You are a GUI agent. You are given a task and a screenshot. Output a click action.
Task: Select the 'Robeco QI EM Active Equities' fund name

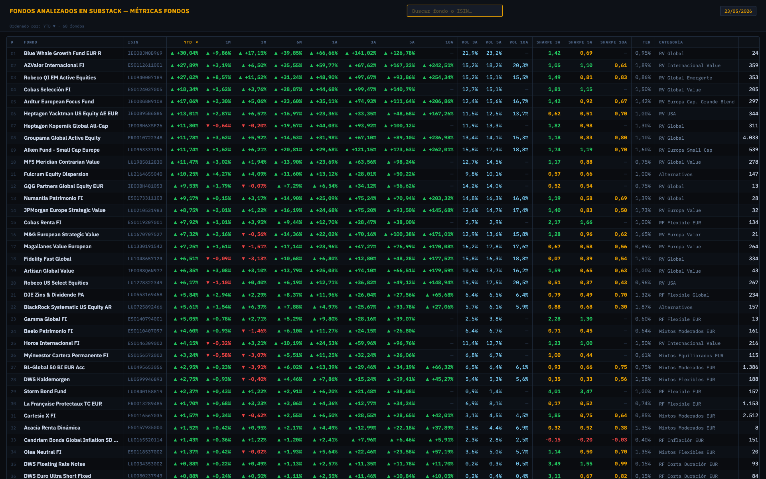tap(60, 77)
